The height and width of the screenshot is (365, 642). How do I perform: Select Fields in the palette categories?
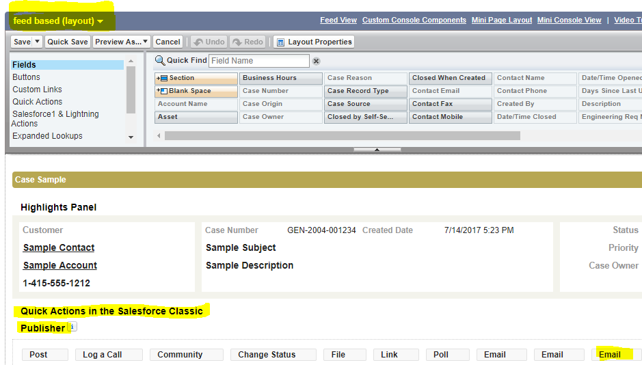(67, 65)
